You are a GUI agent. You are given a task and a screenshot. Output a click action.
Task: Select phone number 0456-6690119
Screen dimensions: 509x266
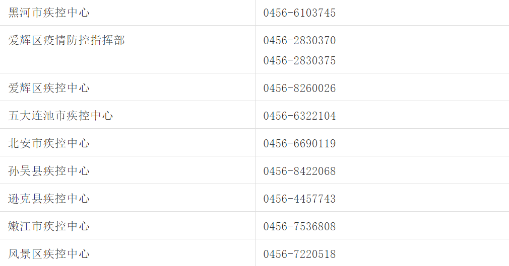click(x=299, y=144)
